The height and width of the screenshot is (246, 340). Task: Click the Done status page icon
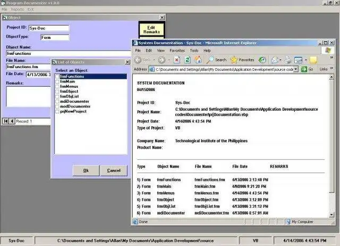click(135, 222)
